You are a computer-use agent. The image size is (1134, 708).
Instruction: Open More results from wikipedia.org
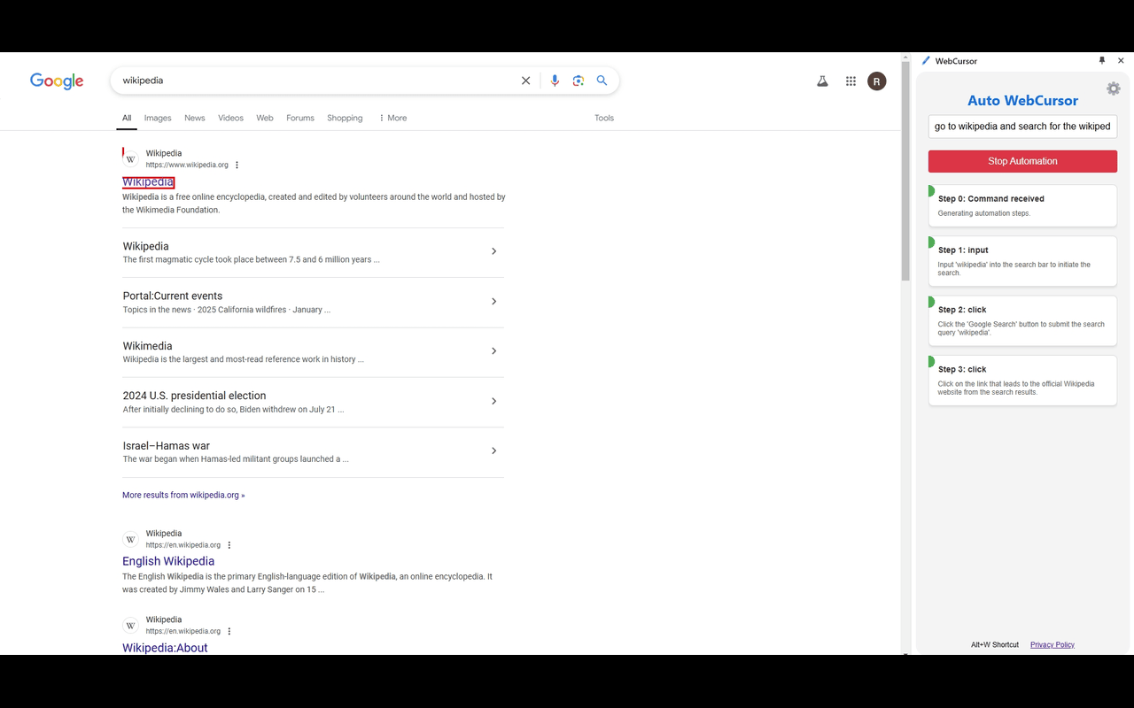point(183,496)
